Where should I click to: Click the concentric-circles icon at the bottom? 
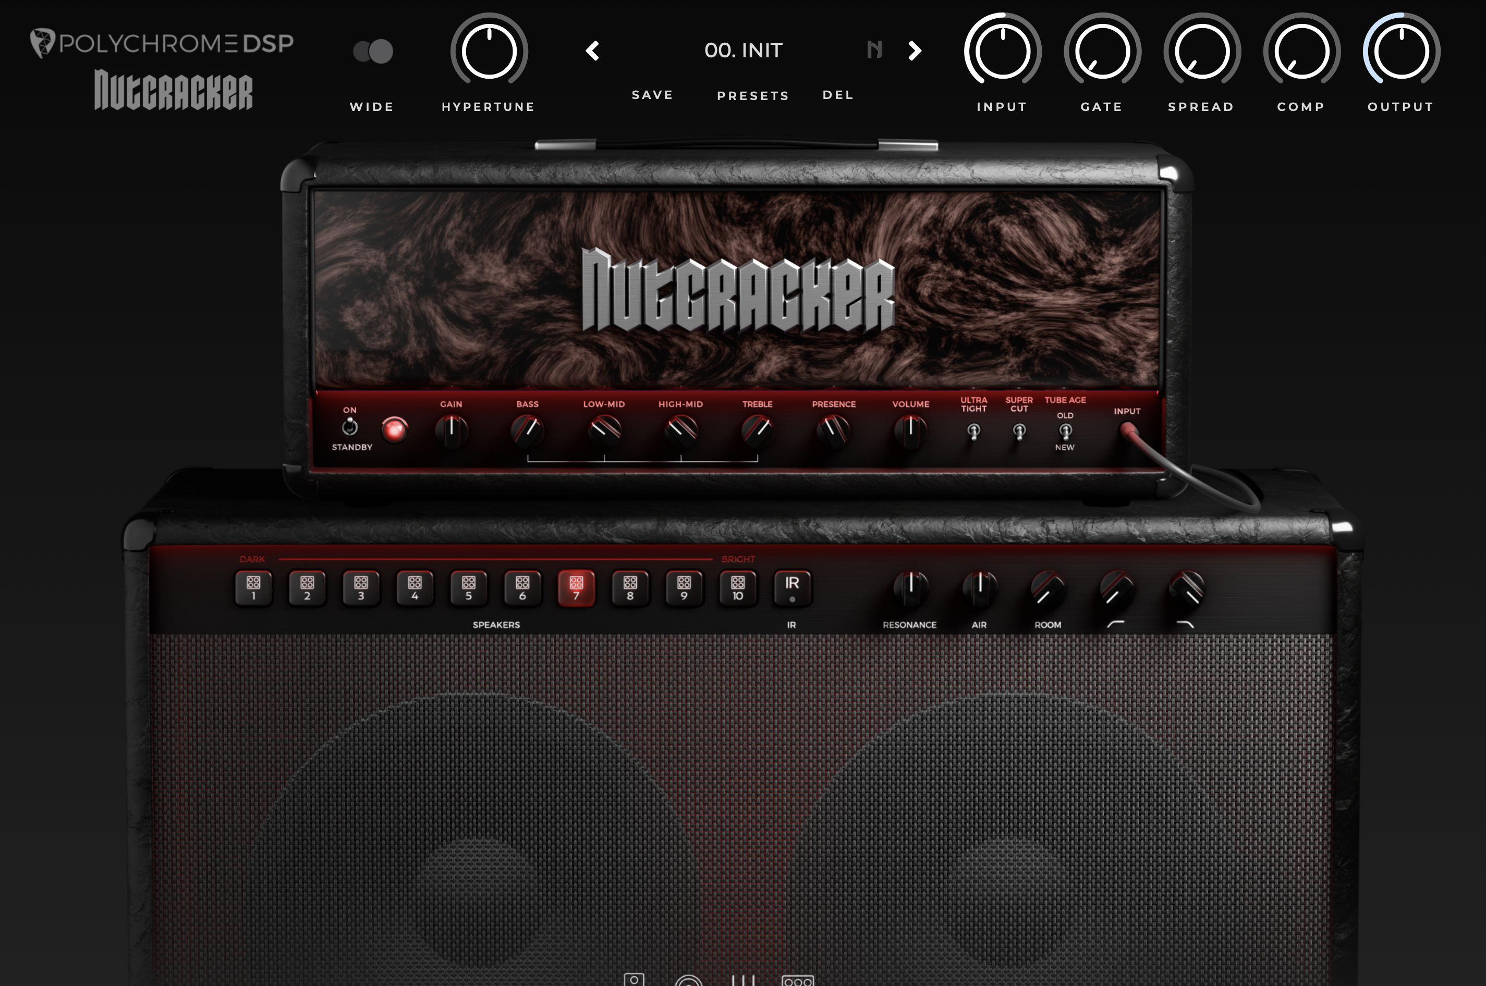point(688,980)
